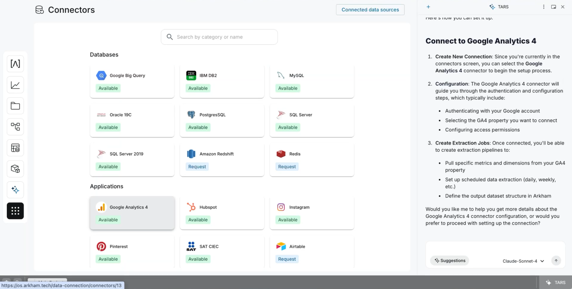572x289 pixels.
Task: Open TARS panel three-dot options menu
Action: coord(544,7)
